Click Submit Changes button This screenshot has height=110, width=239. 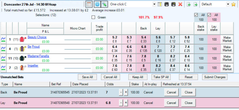pos(215,77)
